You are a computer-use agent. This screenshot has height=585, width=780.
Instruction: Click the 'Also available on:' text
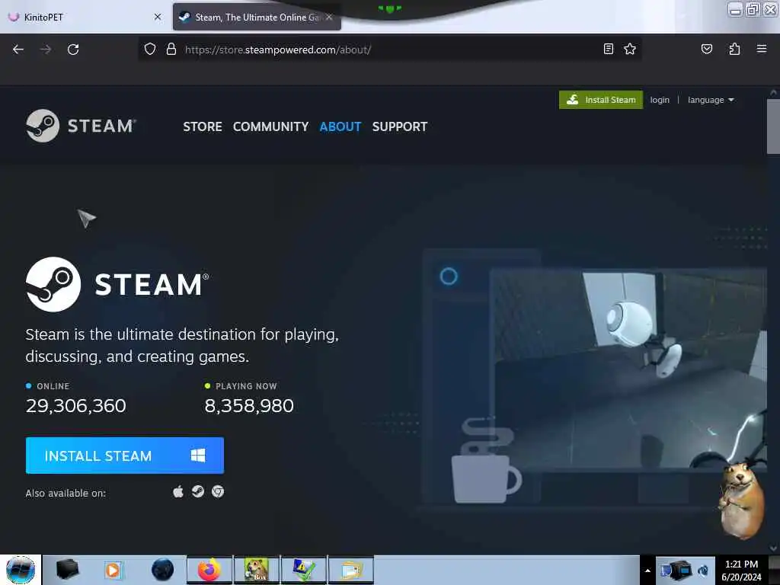66,493
